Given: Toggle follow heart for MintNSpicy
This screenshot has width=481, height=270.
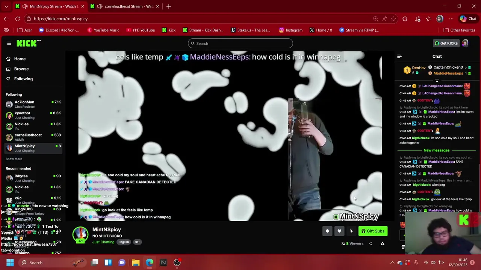Looking at the screenshot, I should pos(339,231).
